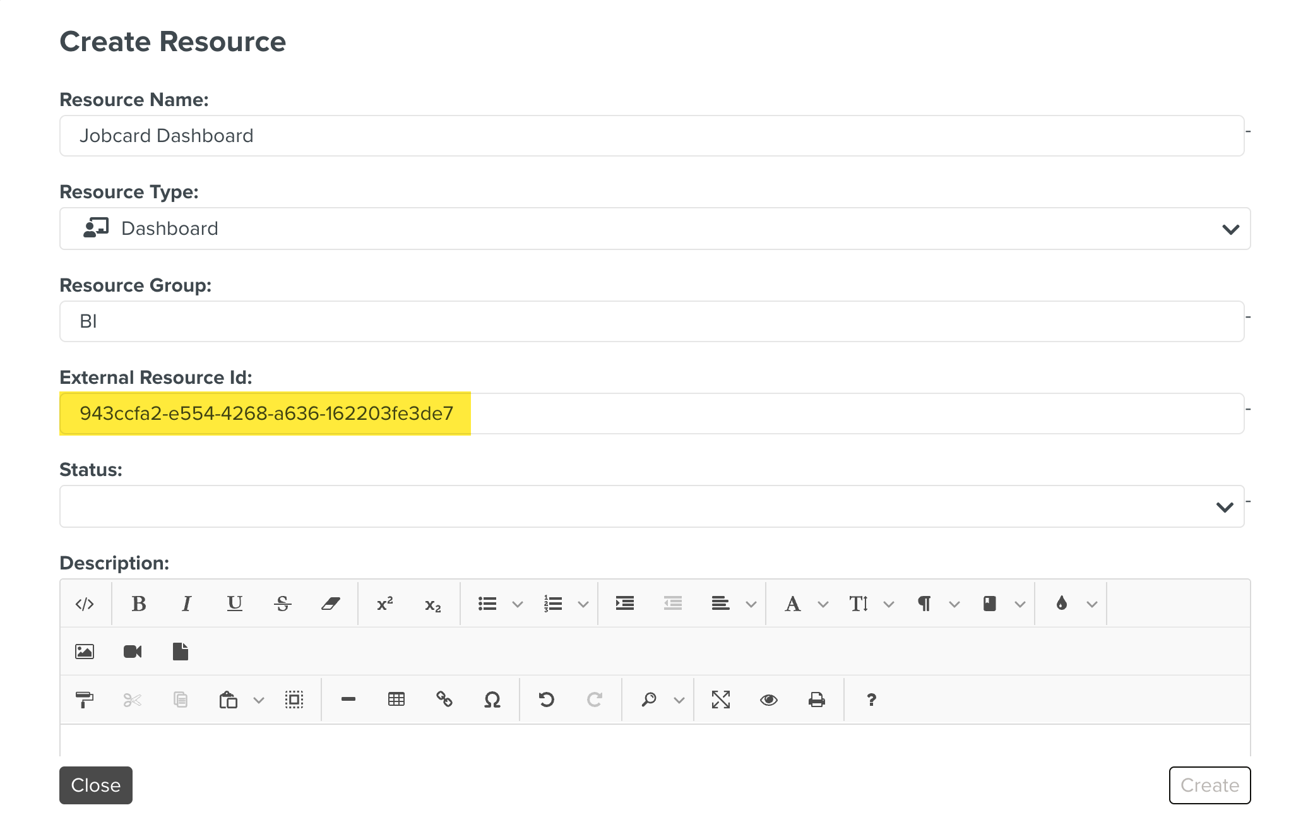Toggle underline formatting
Image resolution: width=1308 pixels, height=822 pixels.
pos(234,604)
